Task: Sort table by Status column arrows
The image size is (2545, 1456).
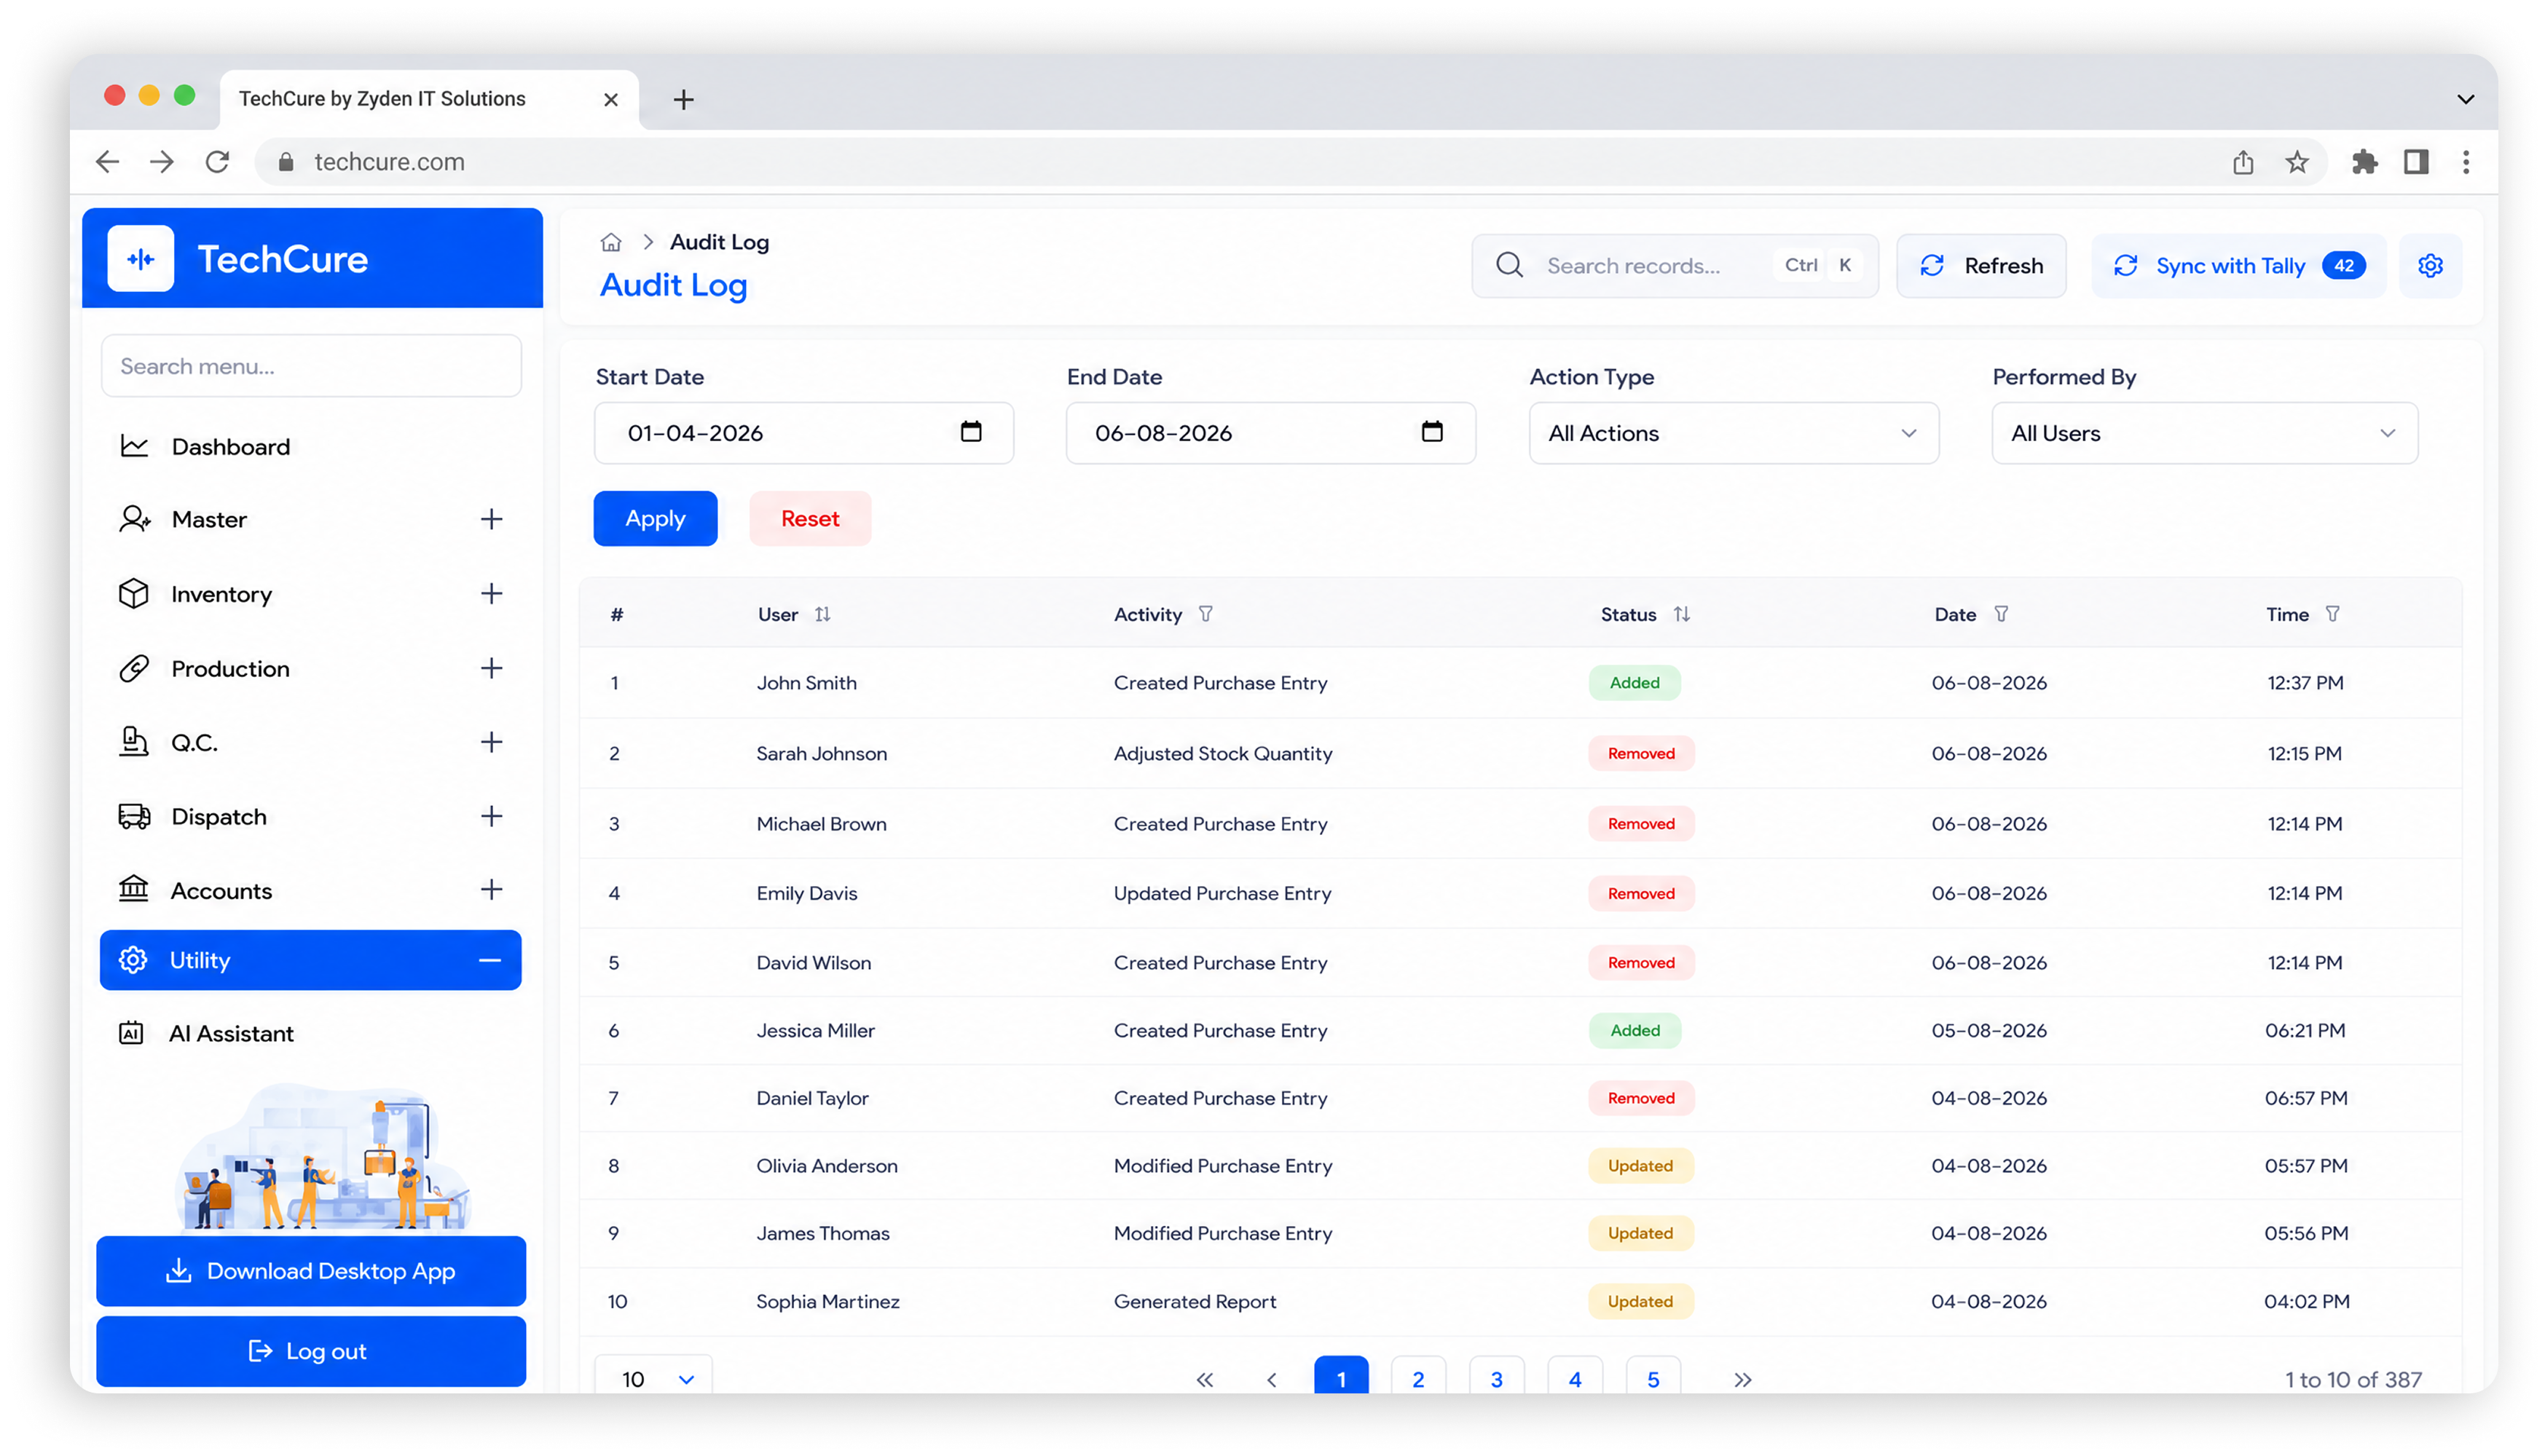Action: (x=1682, y=614)
